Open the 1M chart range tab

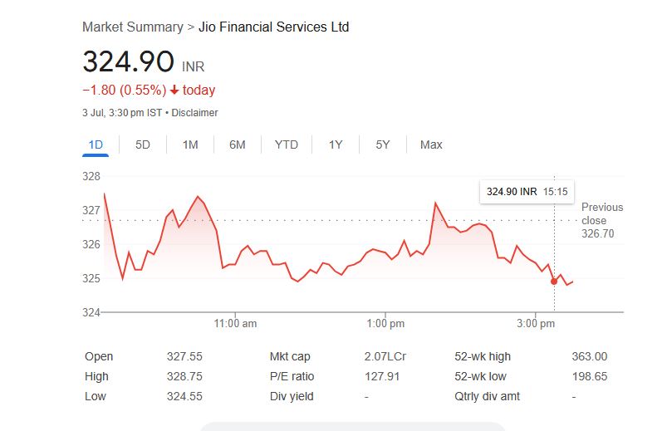[x=190, y=144]
